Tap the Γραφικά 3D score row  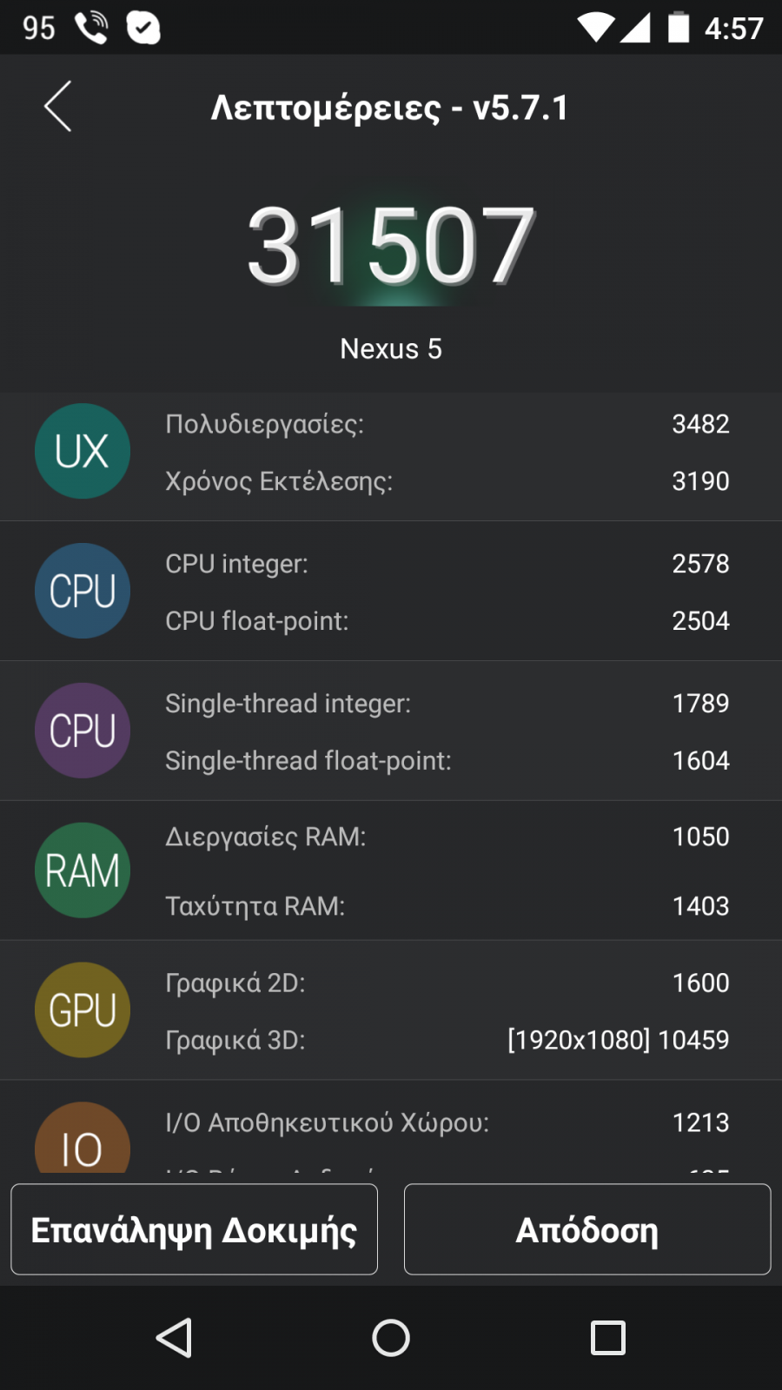coord(447,1040)
